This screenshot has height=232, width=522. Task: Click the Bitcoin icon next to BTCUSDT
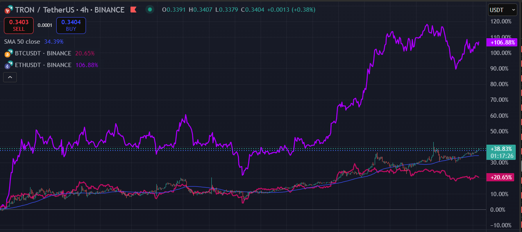click(x=9, y=54)
